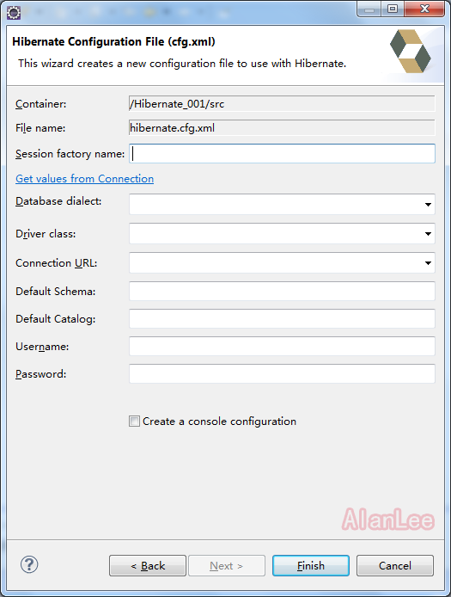Click the wizard description text line
This screenshot has height=597, width=451.
tap(182, 63)
